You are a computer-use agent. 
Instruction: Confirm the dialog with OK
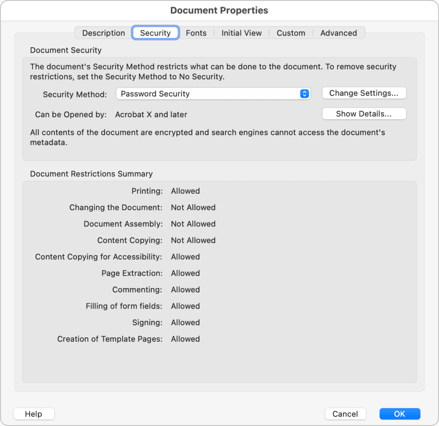coord(400,414)
